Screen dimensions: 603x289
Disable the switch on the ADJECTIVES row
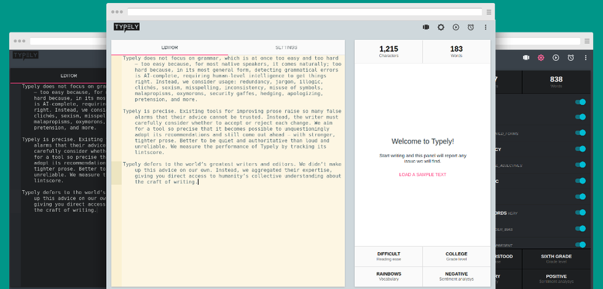pyautogui.click(x=580, y=164)
